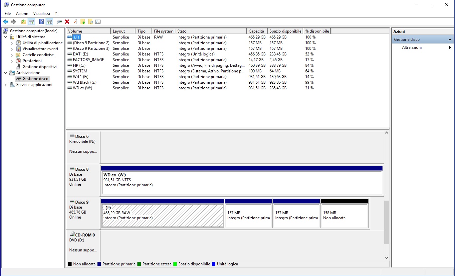Toggle the Action pane show/hide icon
Image resolution: width=455 pixels, height=276 pixels.
(x=49, y=22)
